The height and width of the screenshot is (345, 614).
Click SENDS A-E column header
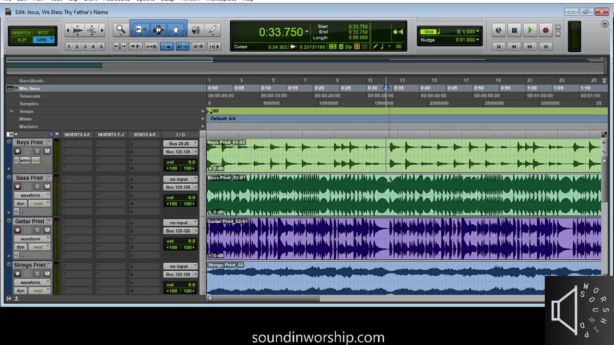click(145, 135)
